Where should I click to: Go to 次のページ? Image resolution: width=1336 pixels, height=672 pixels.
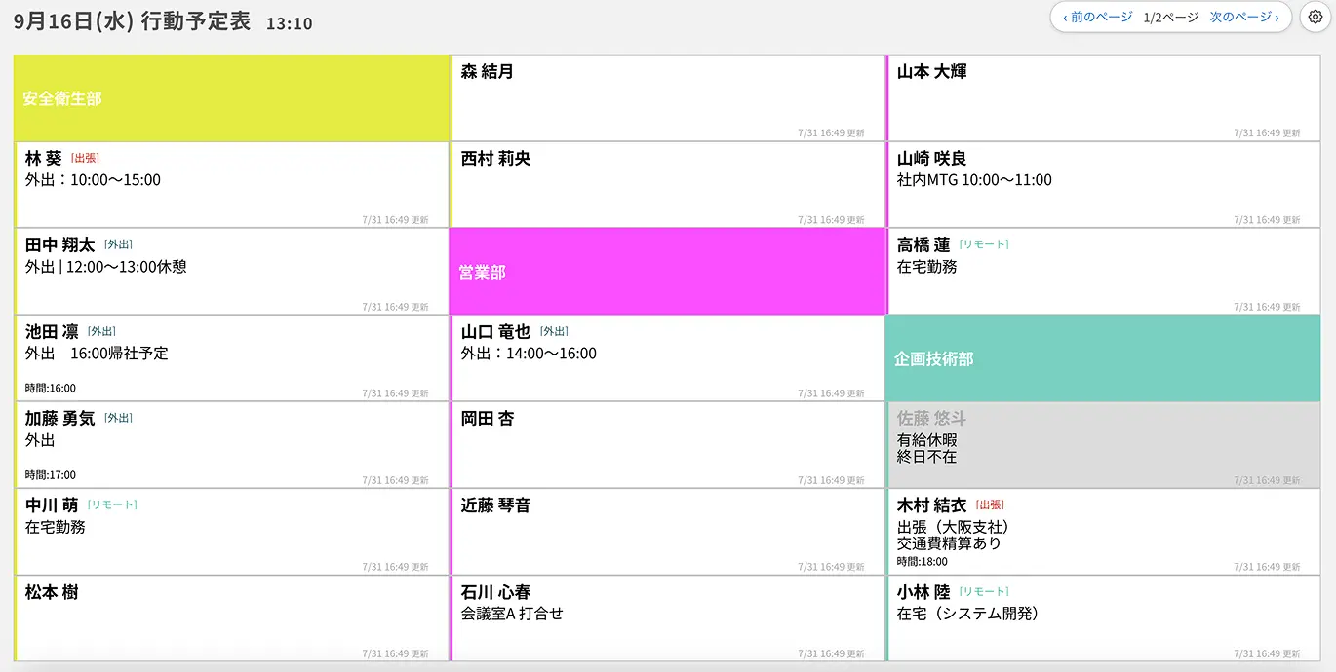[x=1244, y=18]
